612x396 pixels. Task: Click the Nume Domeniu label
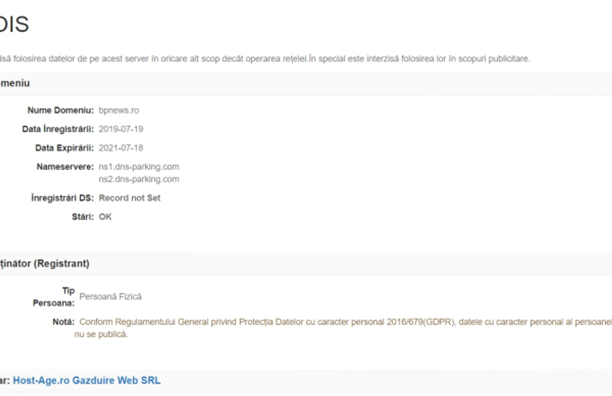(61, 110)
